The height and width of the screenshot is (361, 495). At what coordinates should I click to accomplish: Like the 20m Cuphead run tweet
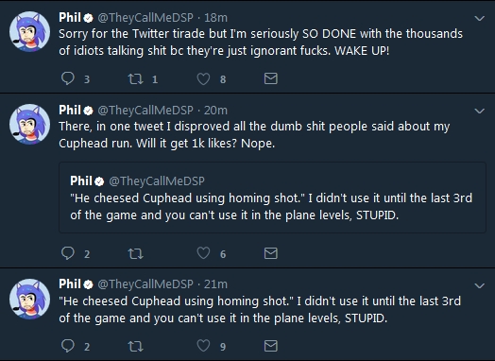[x=203, y=253]
